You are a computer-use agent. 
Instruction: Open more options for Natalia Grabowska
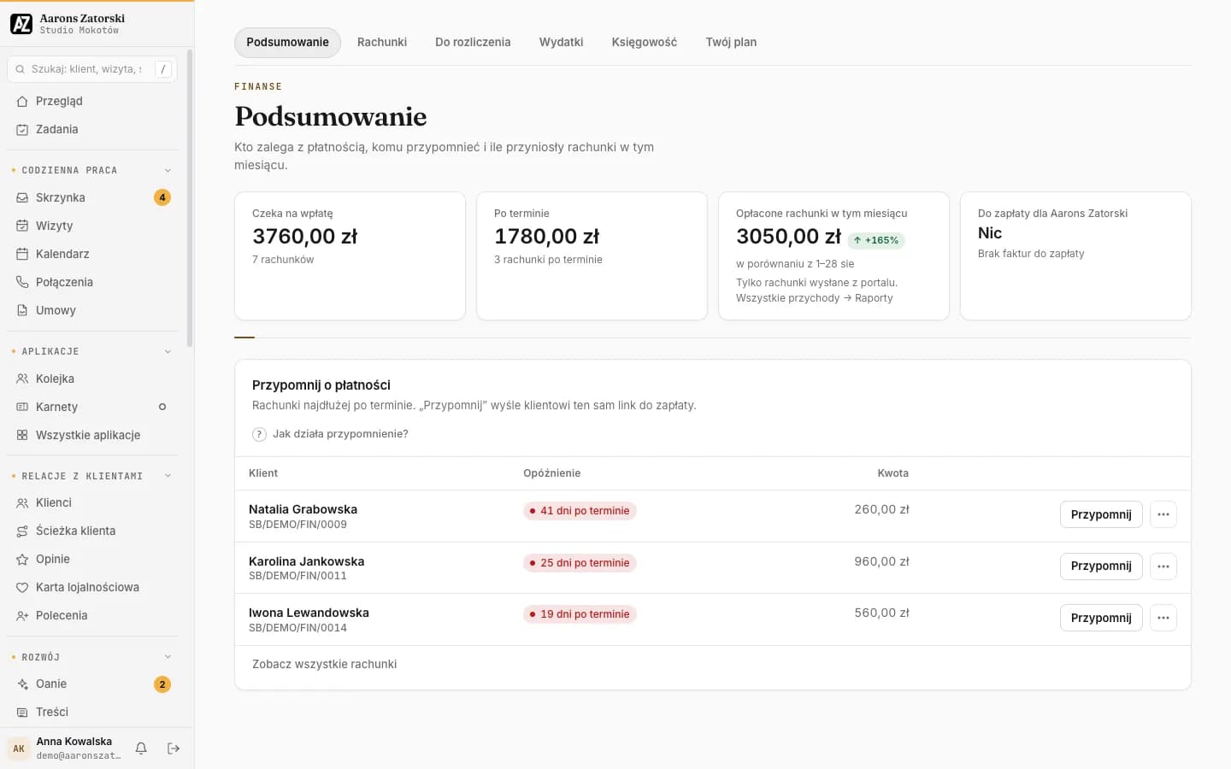click(x=1163, y=514)
